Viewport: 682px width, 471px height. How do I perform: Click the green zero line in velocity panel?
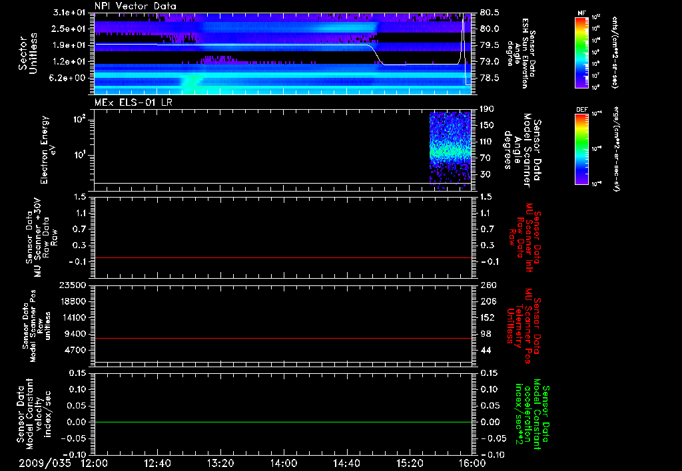(283, 422)
